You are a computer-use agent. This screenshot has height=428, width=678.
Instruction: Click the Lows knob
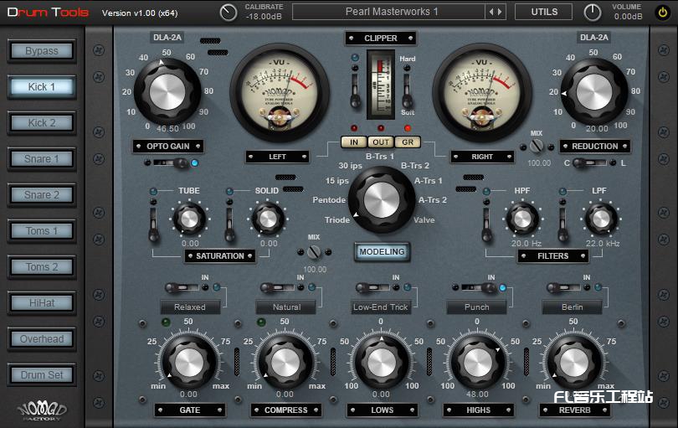(382, 362)
